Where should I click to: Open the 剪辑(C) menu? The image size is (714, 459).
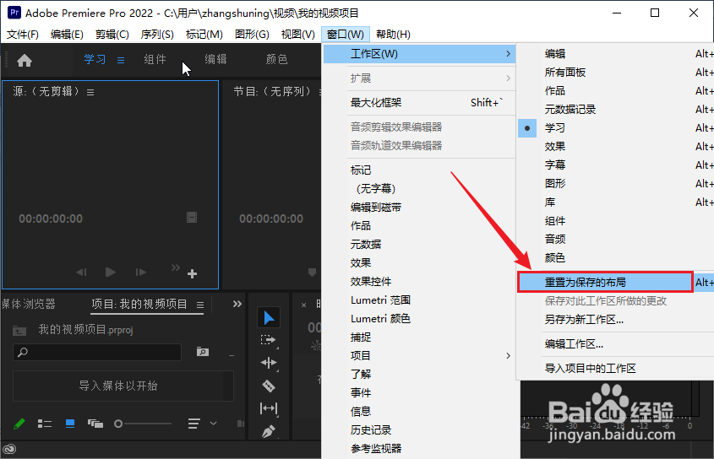[112, 35]
